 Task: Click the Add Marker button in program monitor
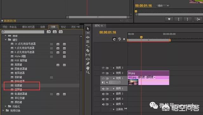point(169,19)
